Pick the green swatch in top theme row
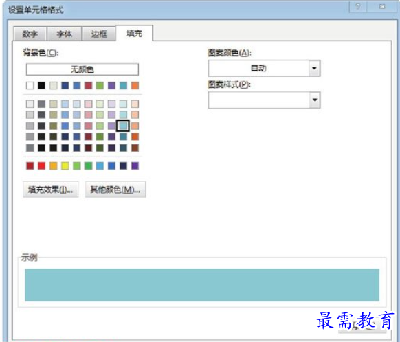 (x=100, y=85)
